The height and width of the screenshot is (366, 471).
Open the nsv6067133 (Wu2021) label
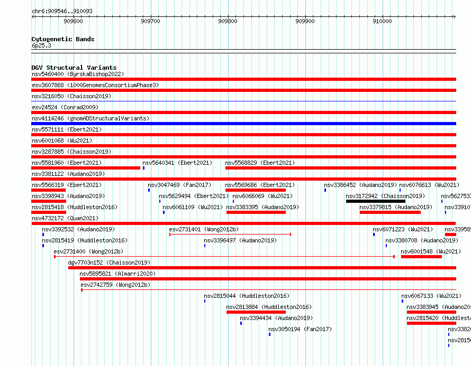pos(431,296)
